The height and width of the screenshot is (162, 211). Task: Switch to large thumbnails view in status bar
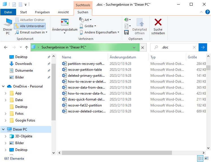(x=207, y=159)
